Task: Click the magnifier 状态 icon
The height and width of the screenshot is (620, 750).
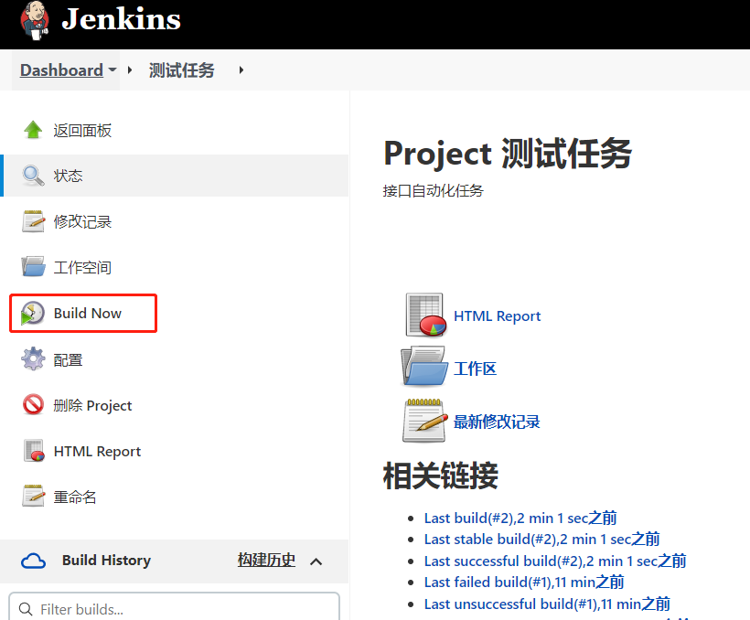Action: [33, 176]
